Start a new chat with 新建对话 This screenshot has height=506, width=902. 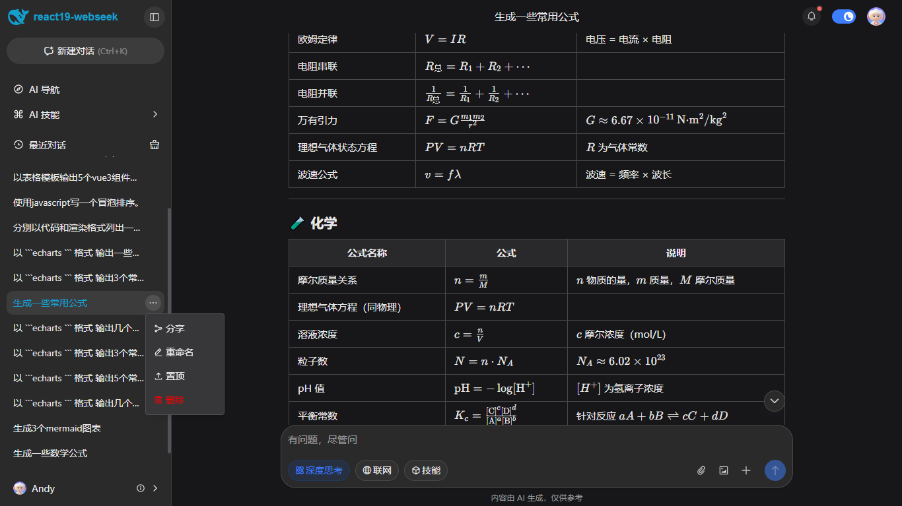(85, 51)
